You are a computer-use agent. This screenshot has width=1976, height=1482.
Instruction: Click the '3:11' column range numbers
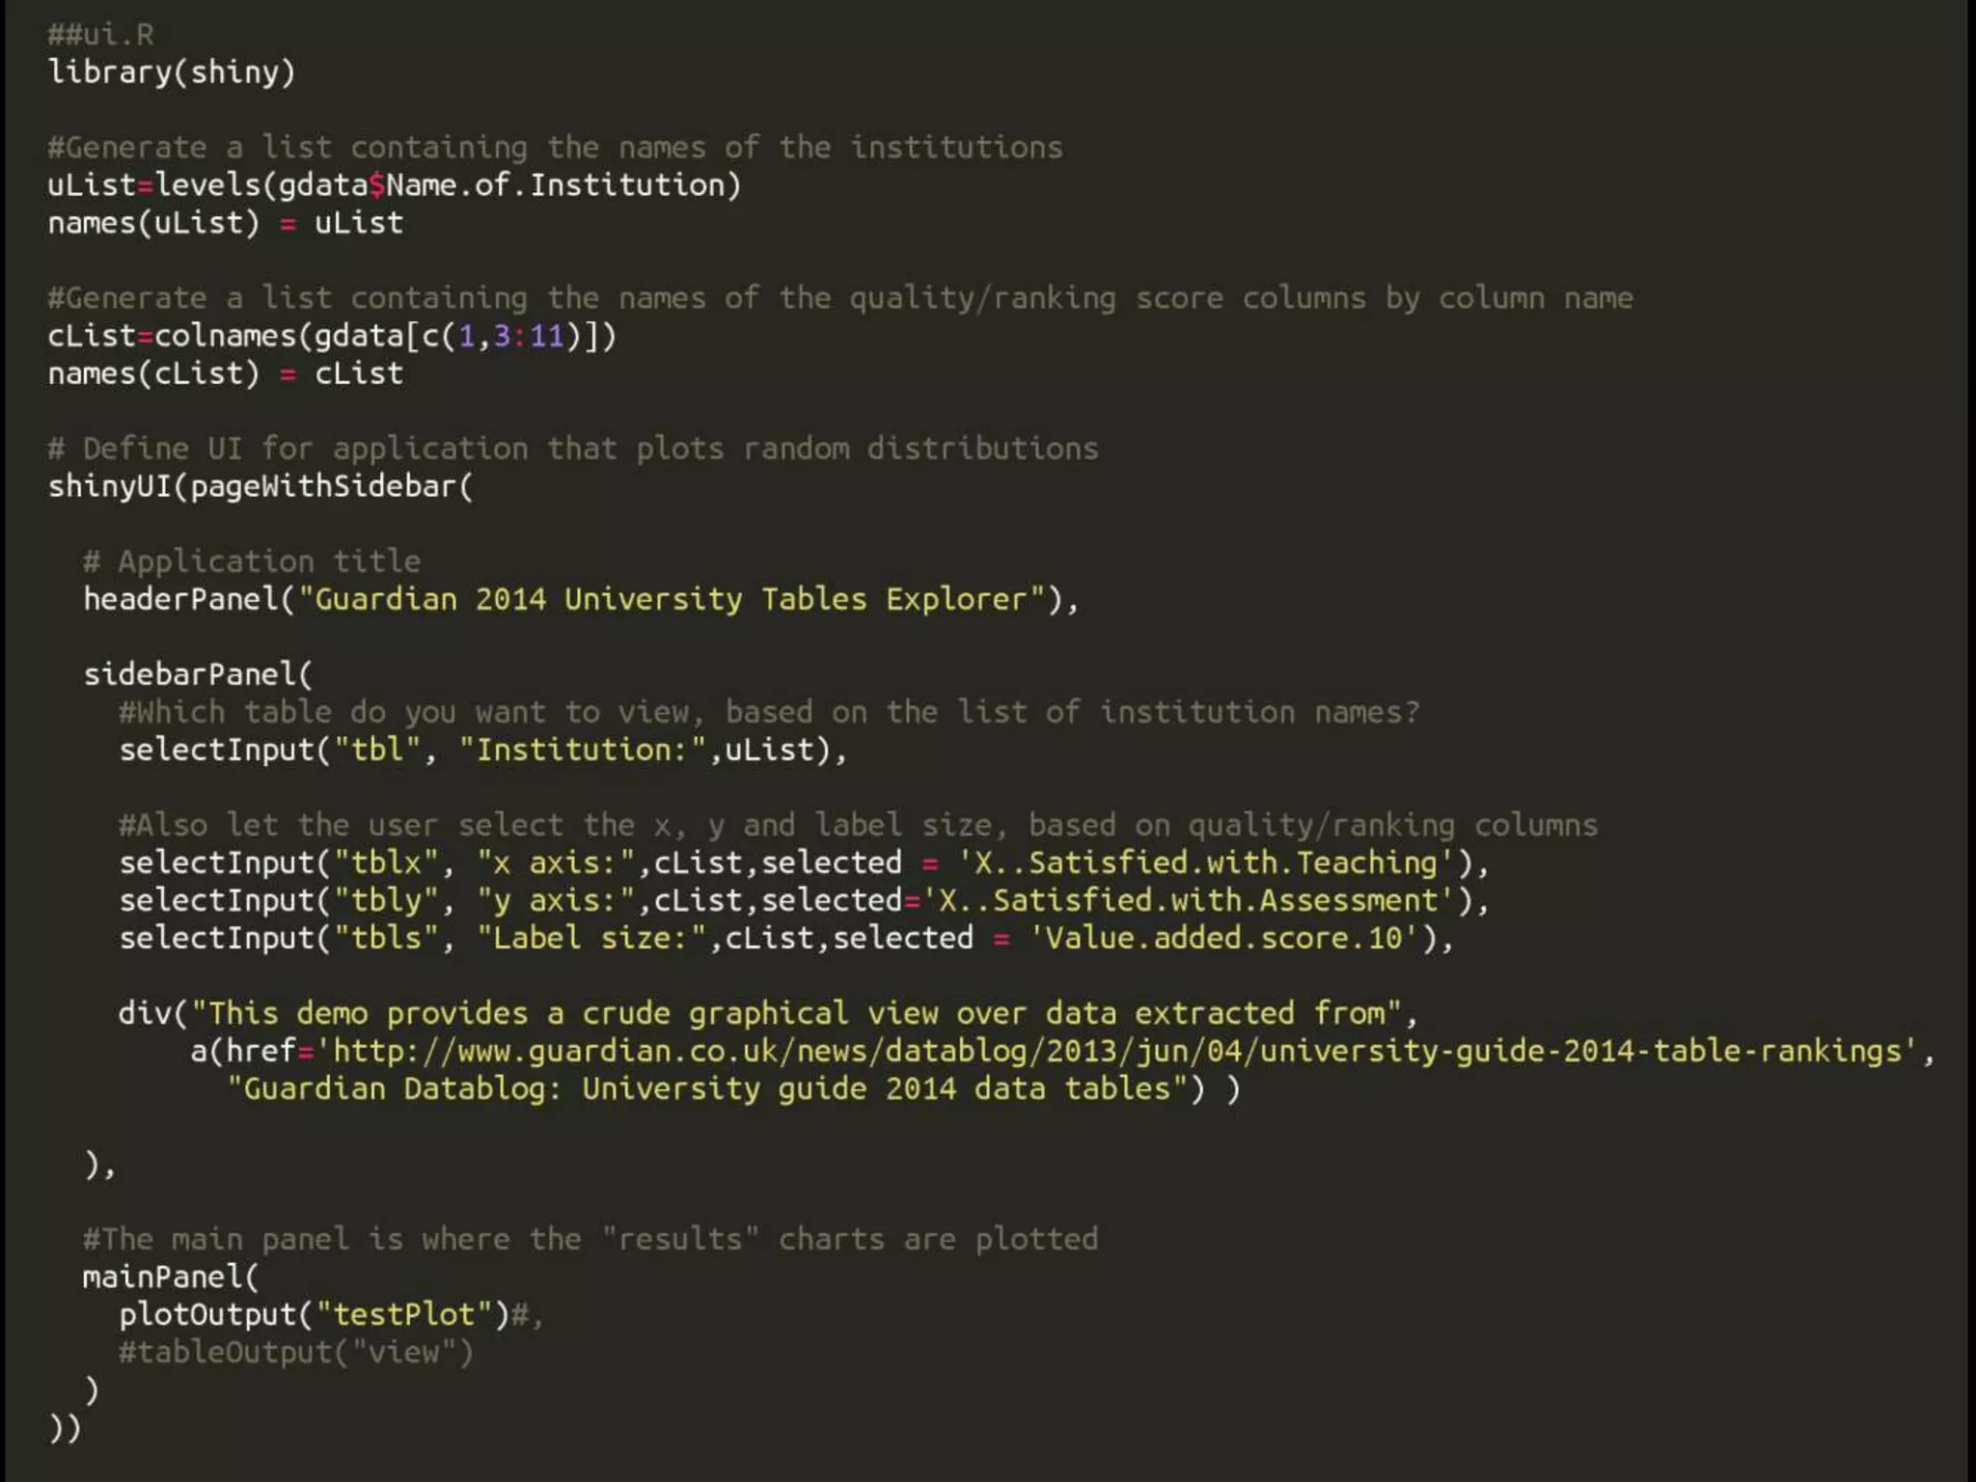(528, 336)
